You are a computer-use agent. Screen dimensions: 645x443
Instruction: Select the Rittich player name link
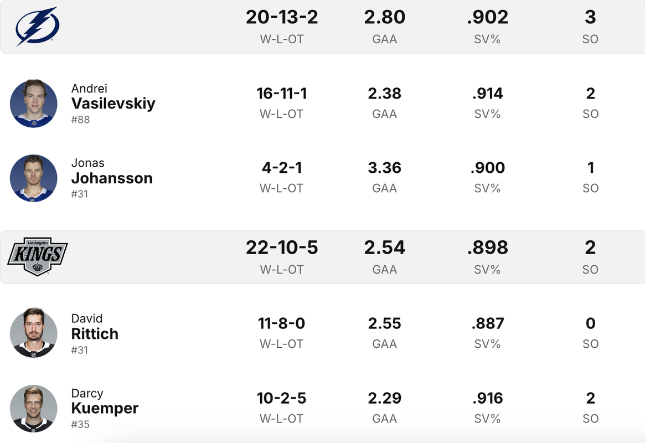[95, 333]
